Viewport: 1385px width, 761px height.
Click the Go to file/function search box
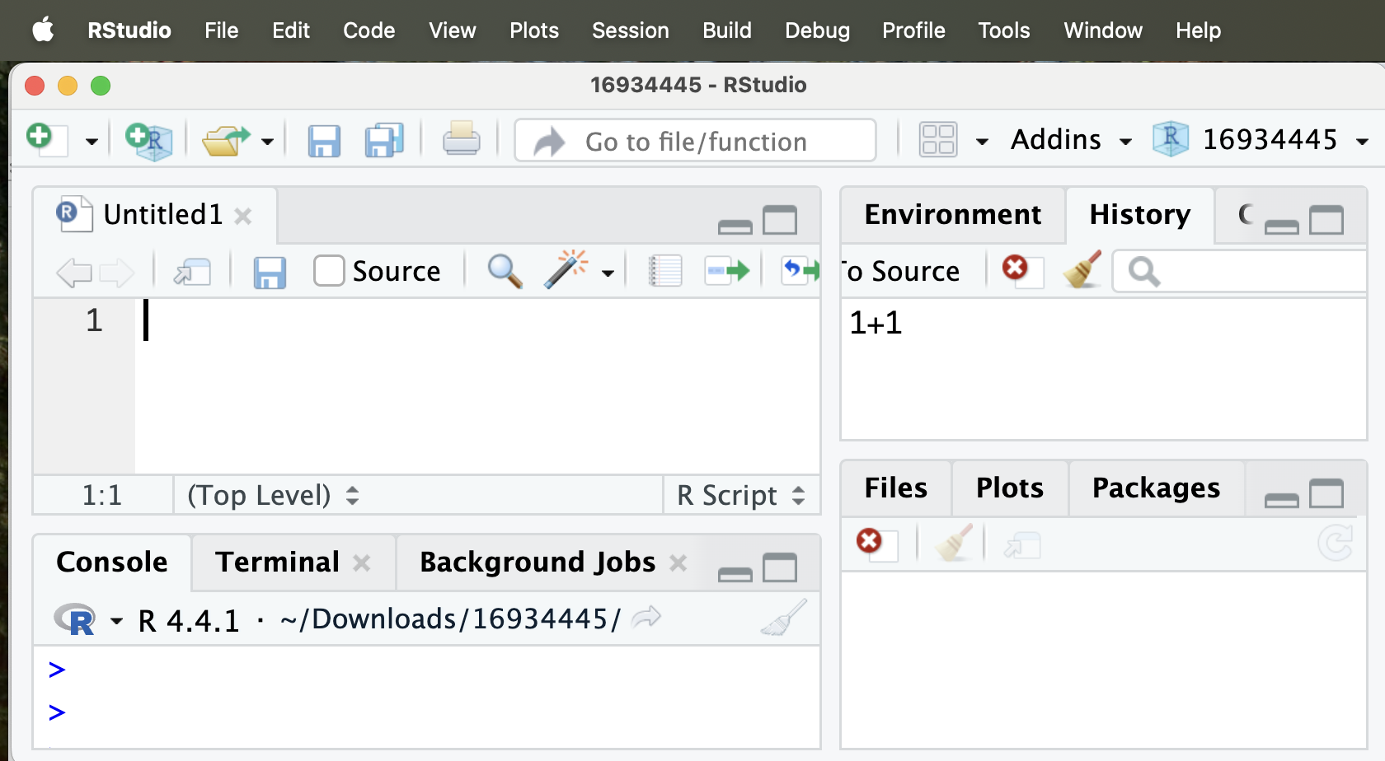[x=695, y=141]
